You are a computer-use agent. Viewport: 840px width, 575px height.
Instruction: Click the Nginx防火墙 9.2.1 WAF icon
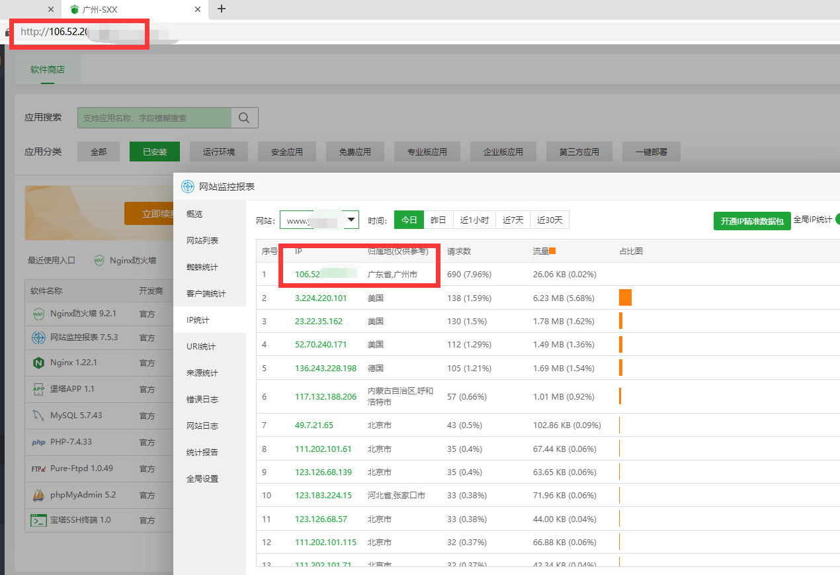pyautogui.click(x=38, y=314)
